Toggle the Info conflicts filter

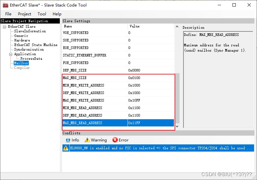72,140
